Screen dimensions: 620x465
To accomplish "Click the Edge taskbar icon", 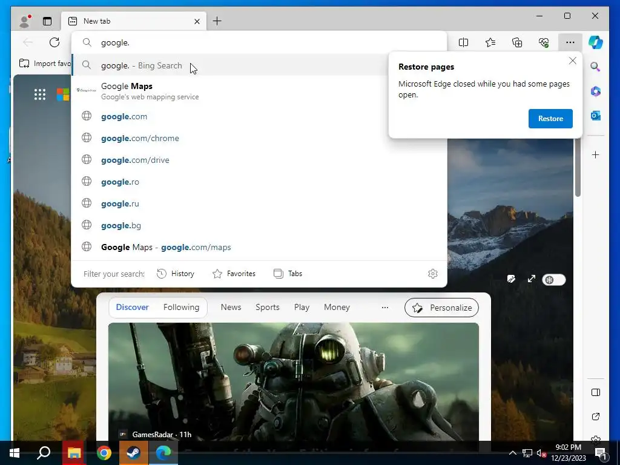I will coord(163,453).
